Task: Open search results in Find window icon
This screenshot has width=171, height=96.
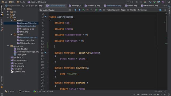Action: (x=100, y=10)
